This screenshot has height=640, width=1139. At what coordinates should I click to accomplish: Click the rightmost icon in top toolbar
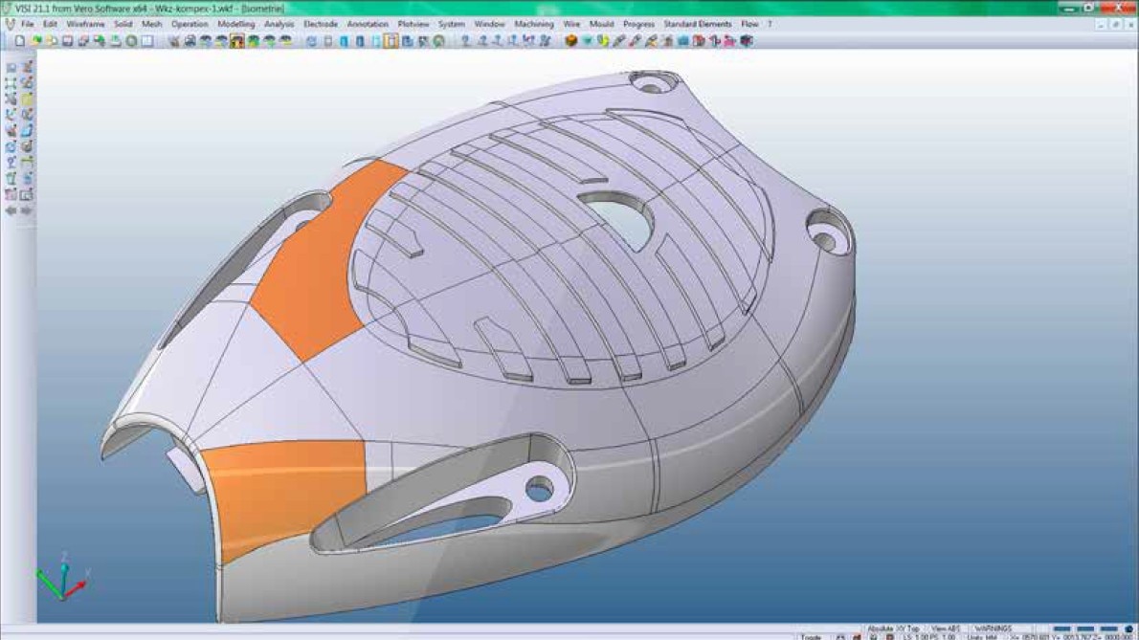coord(747,41)
